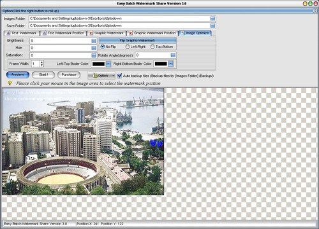319x229 pixels.
Task: Switch to the Graphic Watermark tab
Action: [x=107, y=33]
